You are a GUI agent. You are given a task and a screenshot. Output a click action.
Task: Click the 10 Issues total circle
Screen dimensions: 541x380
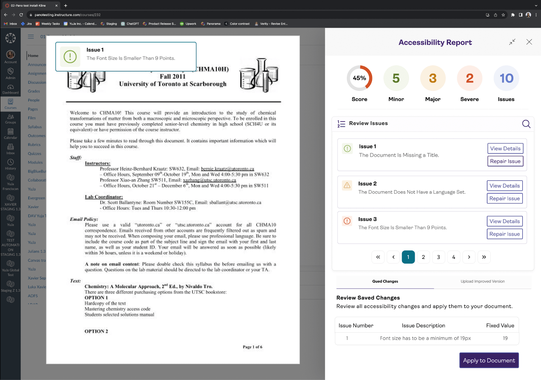(x=506, y=78)
